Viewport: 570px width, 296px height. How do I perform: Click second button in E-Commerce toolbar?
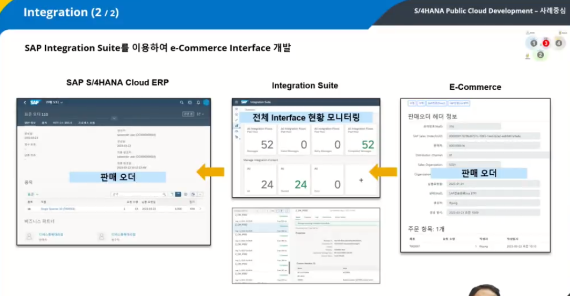click(x=421, y=103)
